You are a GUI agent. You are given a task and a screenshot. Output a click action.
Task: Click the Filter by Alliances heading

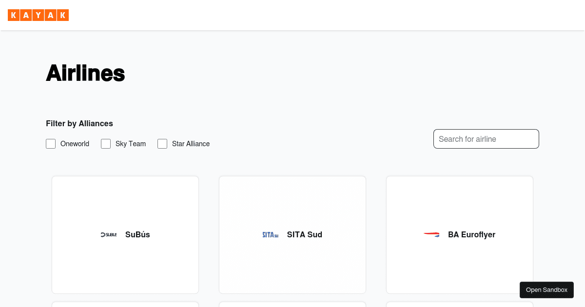(79, 123)
